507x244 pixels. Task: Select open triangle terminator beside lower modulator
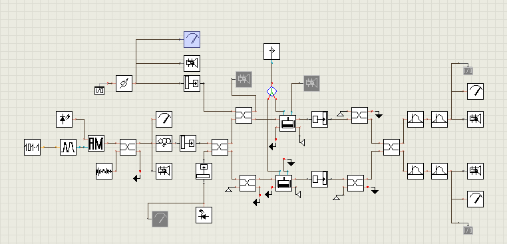click(299, 194)
